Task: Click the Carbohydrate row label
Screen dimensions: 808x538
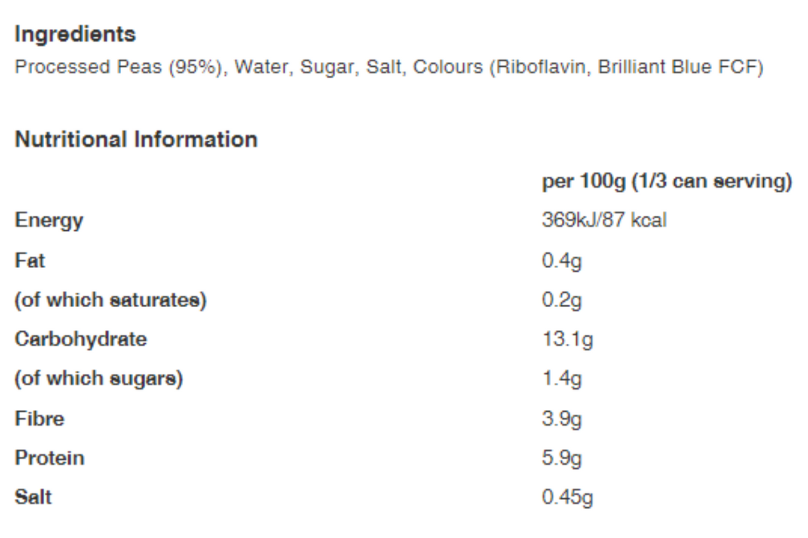Action: point(81,339)
